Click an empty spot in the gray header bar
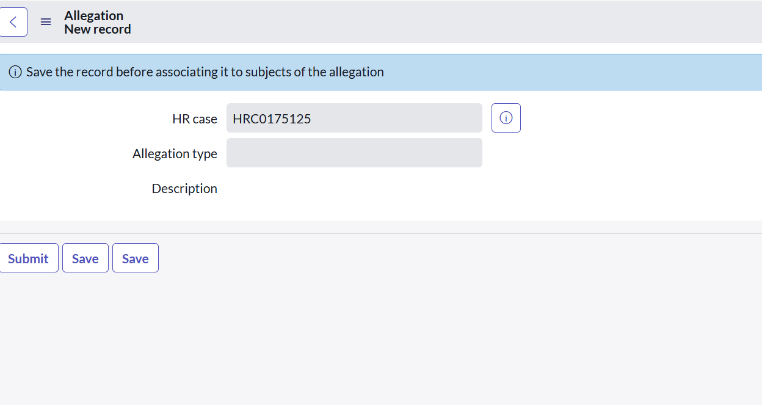This screenshot has width=762, height=405. coord(446,22)
